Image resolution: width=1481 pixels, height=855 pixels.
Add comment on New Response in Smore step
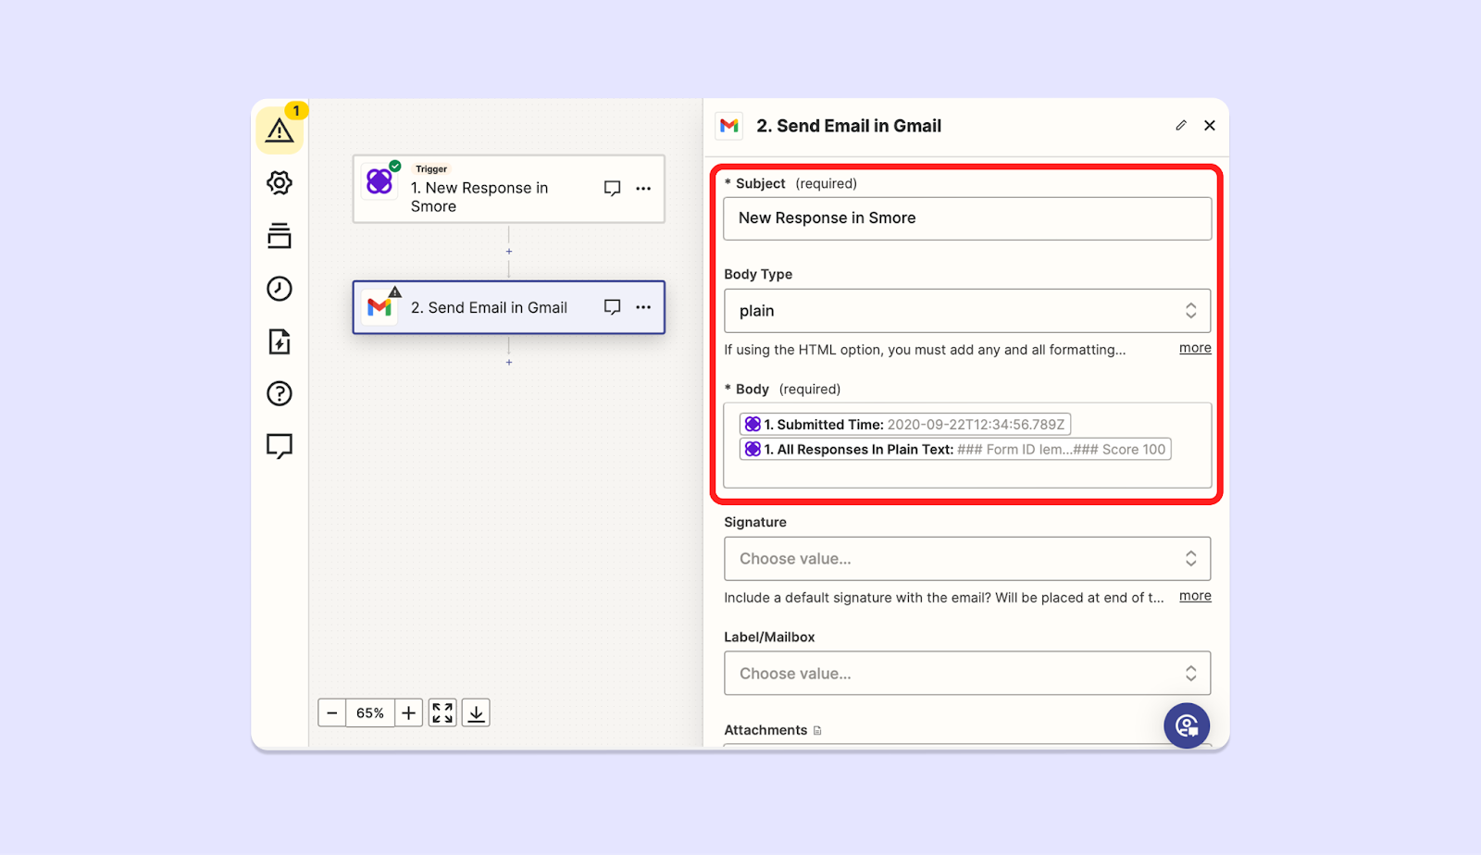612,188
